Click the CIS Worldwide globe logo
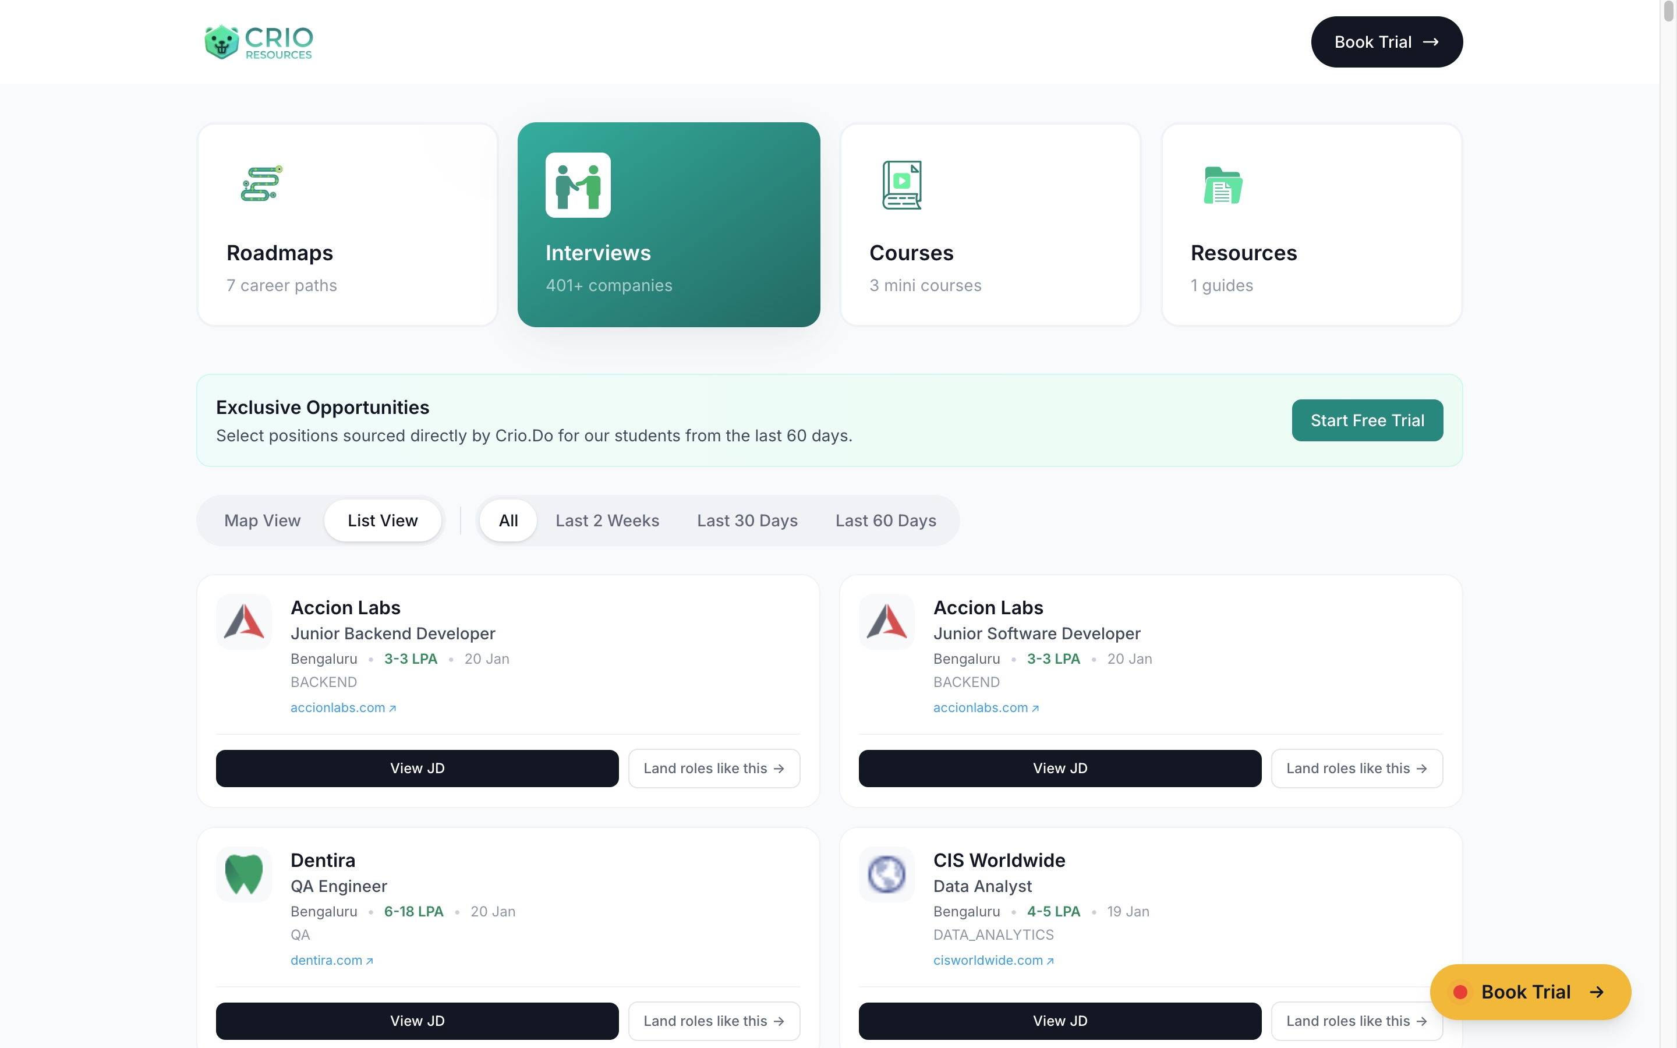This screenshot has width=1677, height=1048. 886,874
